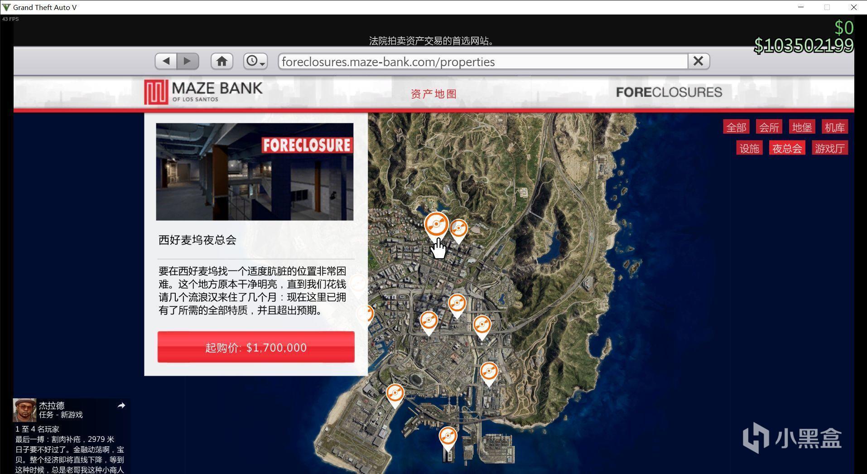Filter properties by 游戏厅

(830, 148)
